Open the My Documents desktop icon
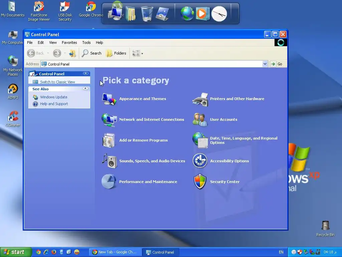342x257 pixels. click(x=13, y=9)
